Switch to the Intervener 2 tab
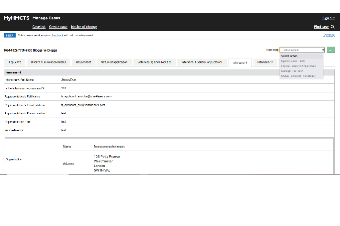Viewport: 340px width, 226px height. [x=265, y=62]
